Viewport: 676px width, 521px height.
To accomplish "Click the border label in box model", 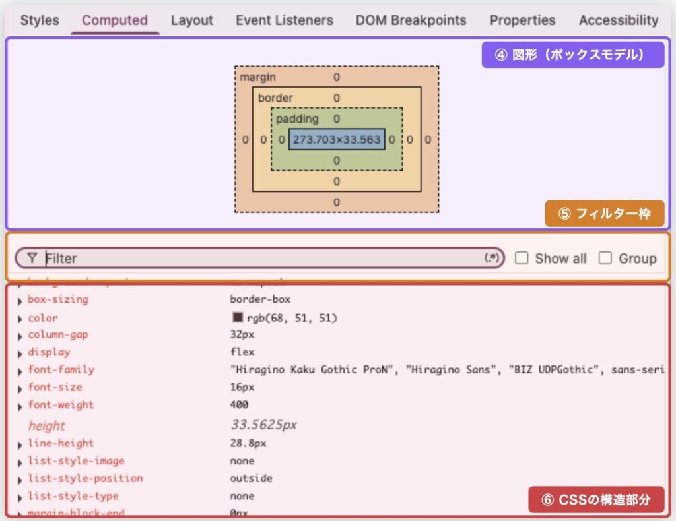I will coord(275,98).
